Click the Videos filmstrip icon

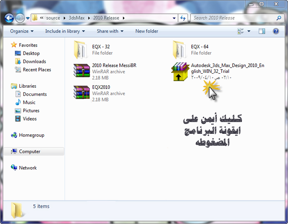tap(18, 119)
